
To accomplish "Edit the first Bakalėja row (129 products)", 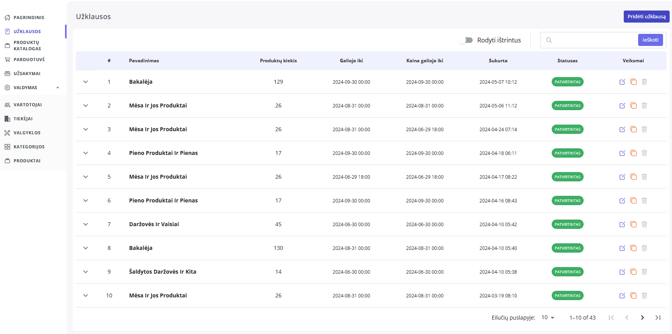I will (x=622, y=82).
